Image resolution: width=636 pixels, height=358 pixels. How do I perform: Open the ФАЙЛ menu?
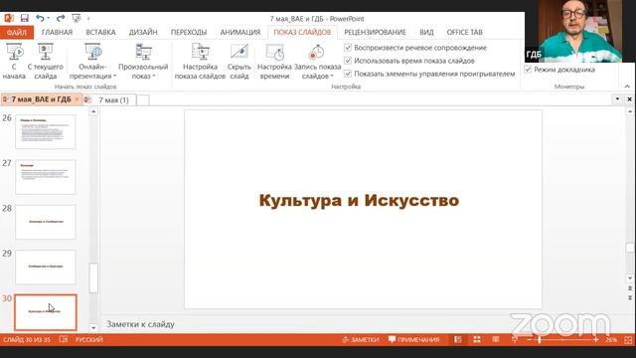[x=17, y=33]
